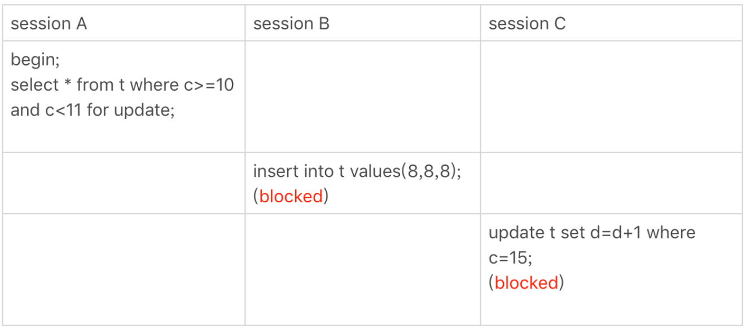Click the empty session C cell in the insert row
The image size is (750, 328).
pyautogui.click(x=611, y=183)
